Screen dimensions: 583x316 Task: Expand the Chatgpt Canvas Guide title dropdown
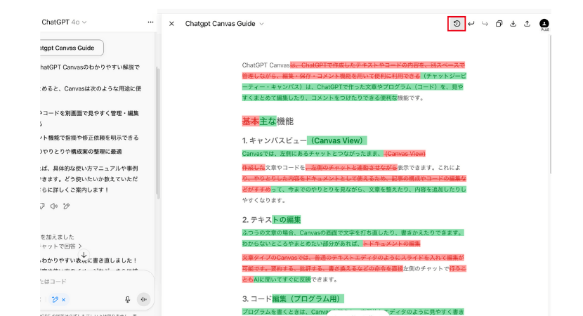pyautogui.click(x=261, y=24)
